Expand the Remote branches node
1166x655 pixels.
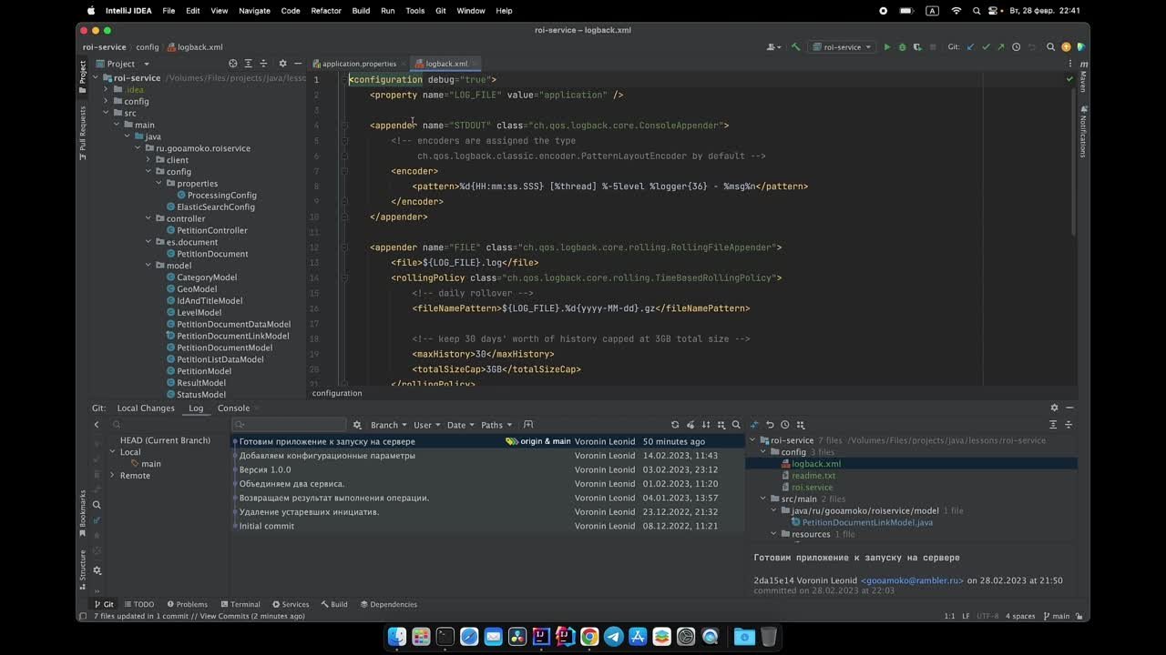point(112,476)
